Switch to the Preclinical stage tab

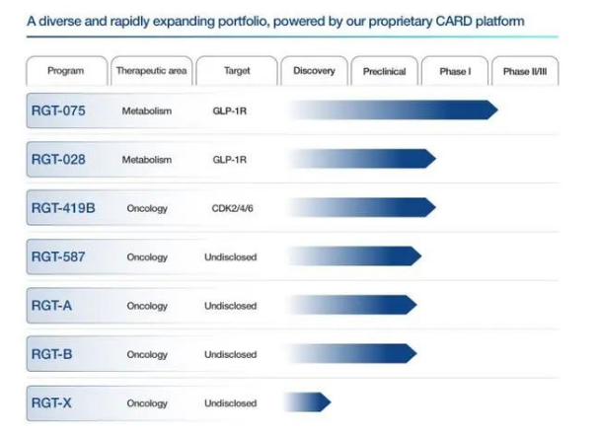(x=384, y=71)
